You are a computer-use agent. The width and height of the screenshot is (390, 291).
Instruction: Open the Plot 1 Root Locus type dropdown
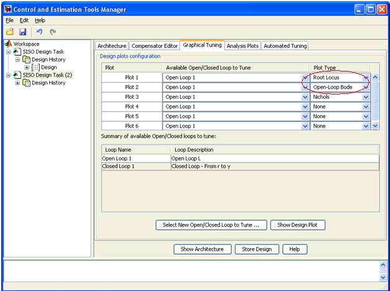[365, 78]
